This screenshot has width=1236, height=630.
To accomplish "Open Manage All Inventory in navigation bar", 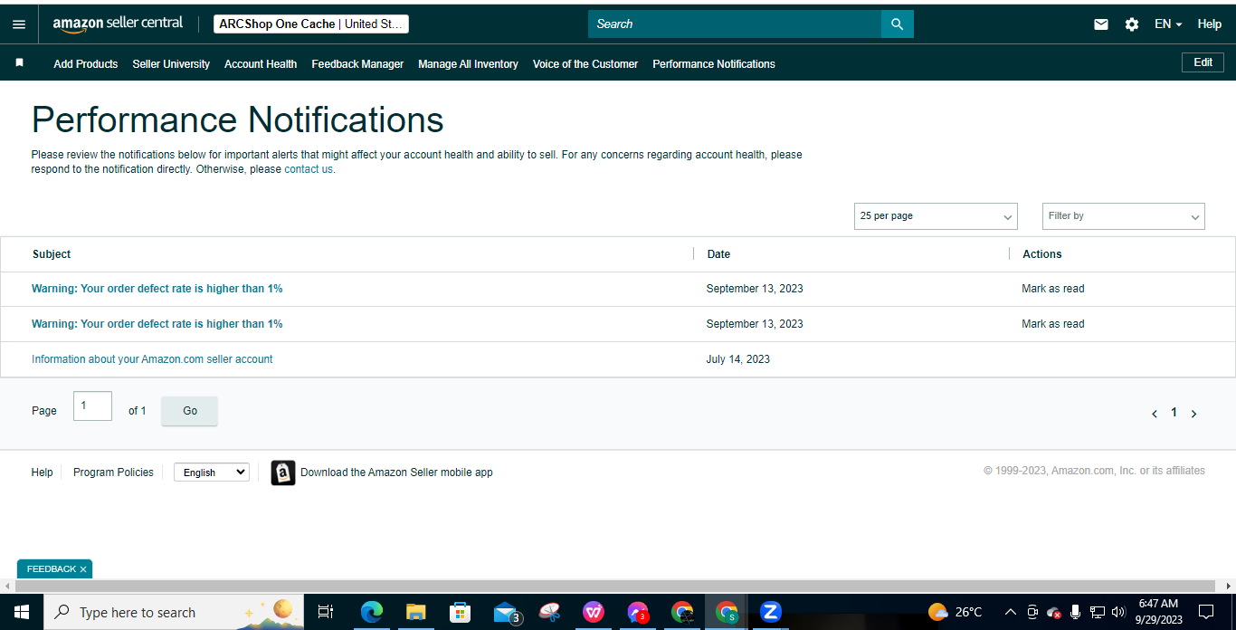I will (468, 64).
